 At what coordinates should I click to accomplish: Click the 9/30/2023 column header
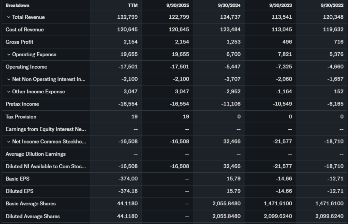point(281,5)
